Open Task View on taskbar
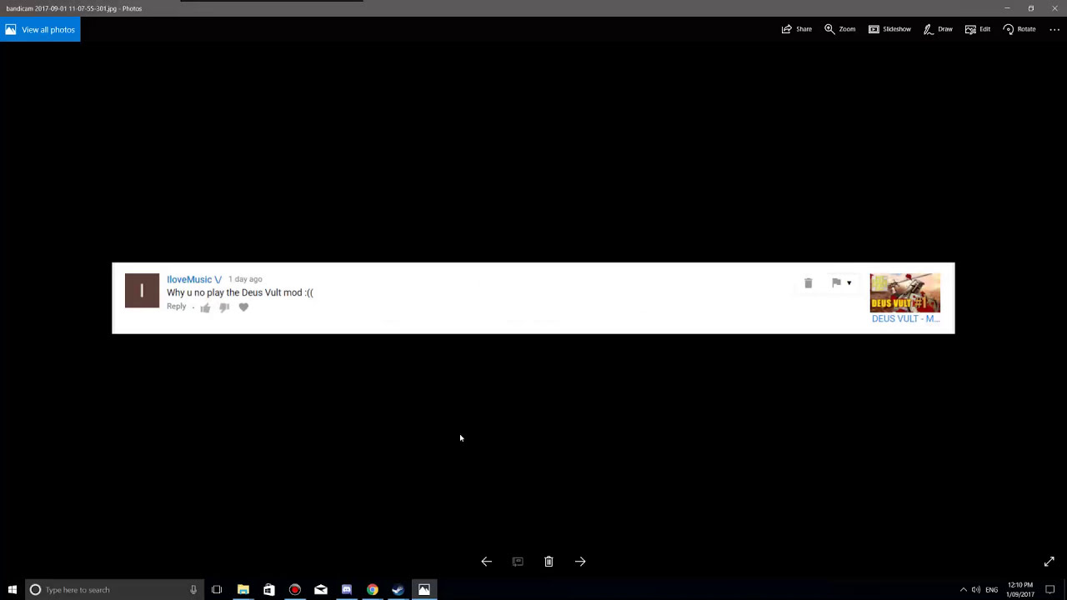1067x600 pixels. [217, 590]
